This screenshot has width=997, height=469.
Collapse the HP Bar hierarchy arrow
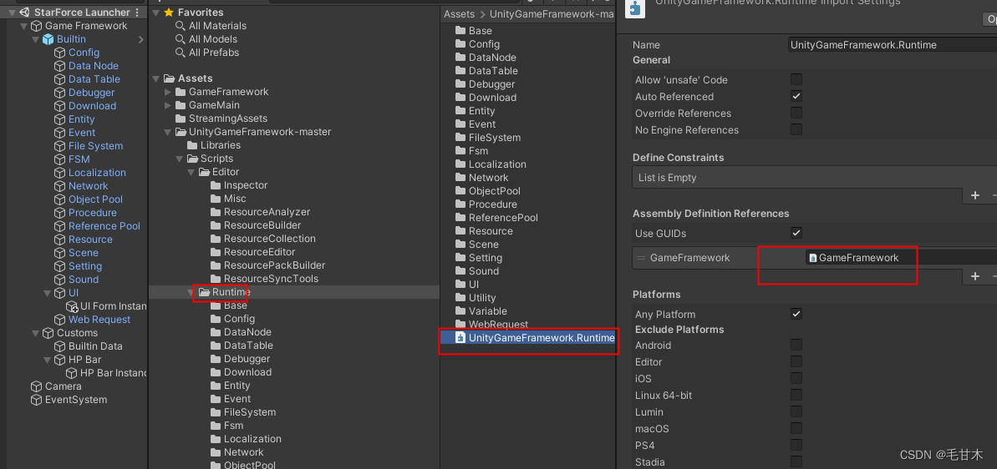47,360
